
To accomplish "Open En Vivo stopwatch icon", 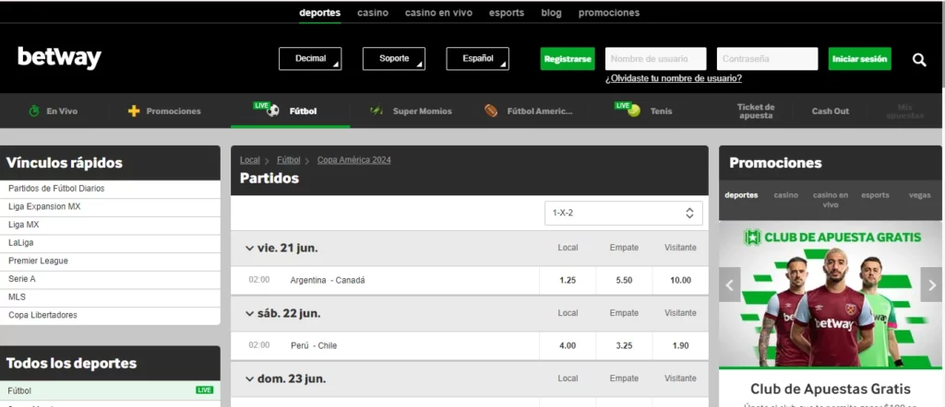I will (x=34, y=111).
